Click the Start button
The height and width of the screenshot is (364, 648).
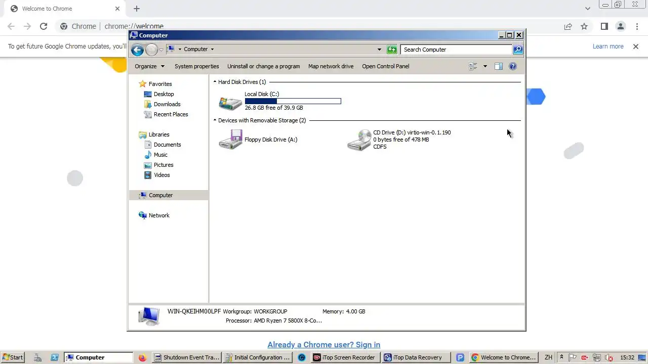(13, 357)
